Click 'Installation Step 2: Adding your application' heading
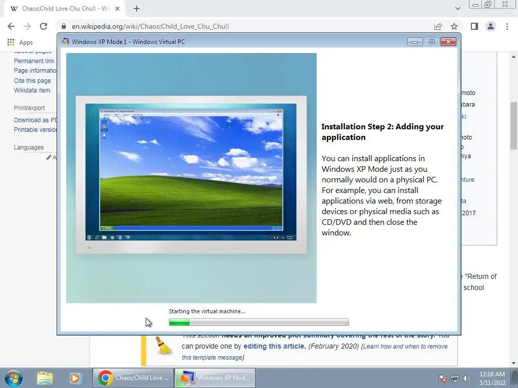The height and width of the screenshot is (388, 518). coord(382,132)
